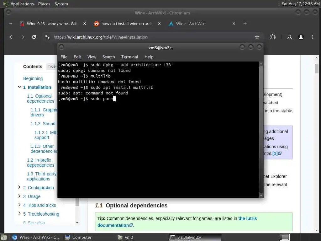Hide the Contents sidebar
Image resolution: width=321 pixels, height=241 pixels.
[x=52, y=67]
